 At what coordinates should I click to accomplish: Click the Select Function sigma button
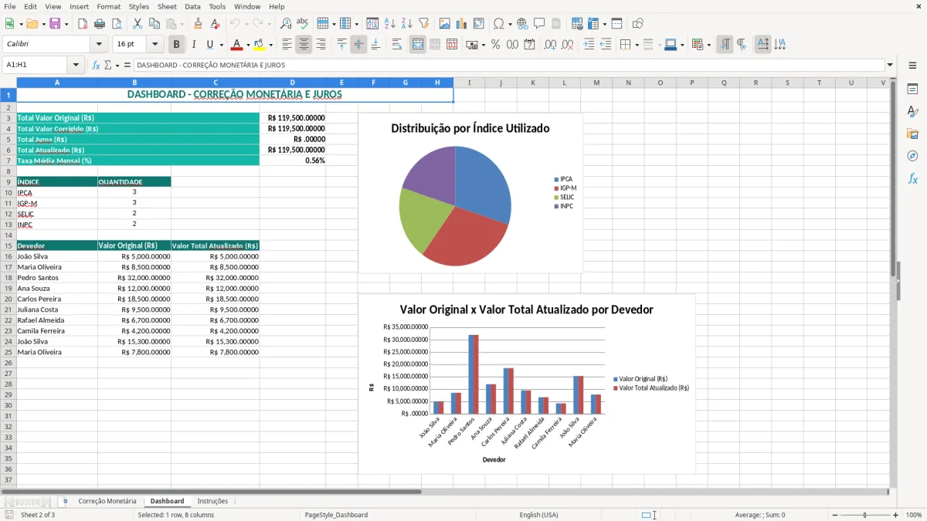pos(108,65)
